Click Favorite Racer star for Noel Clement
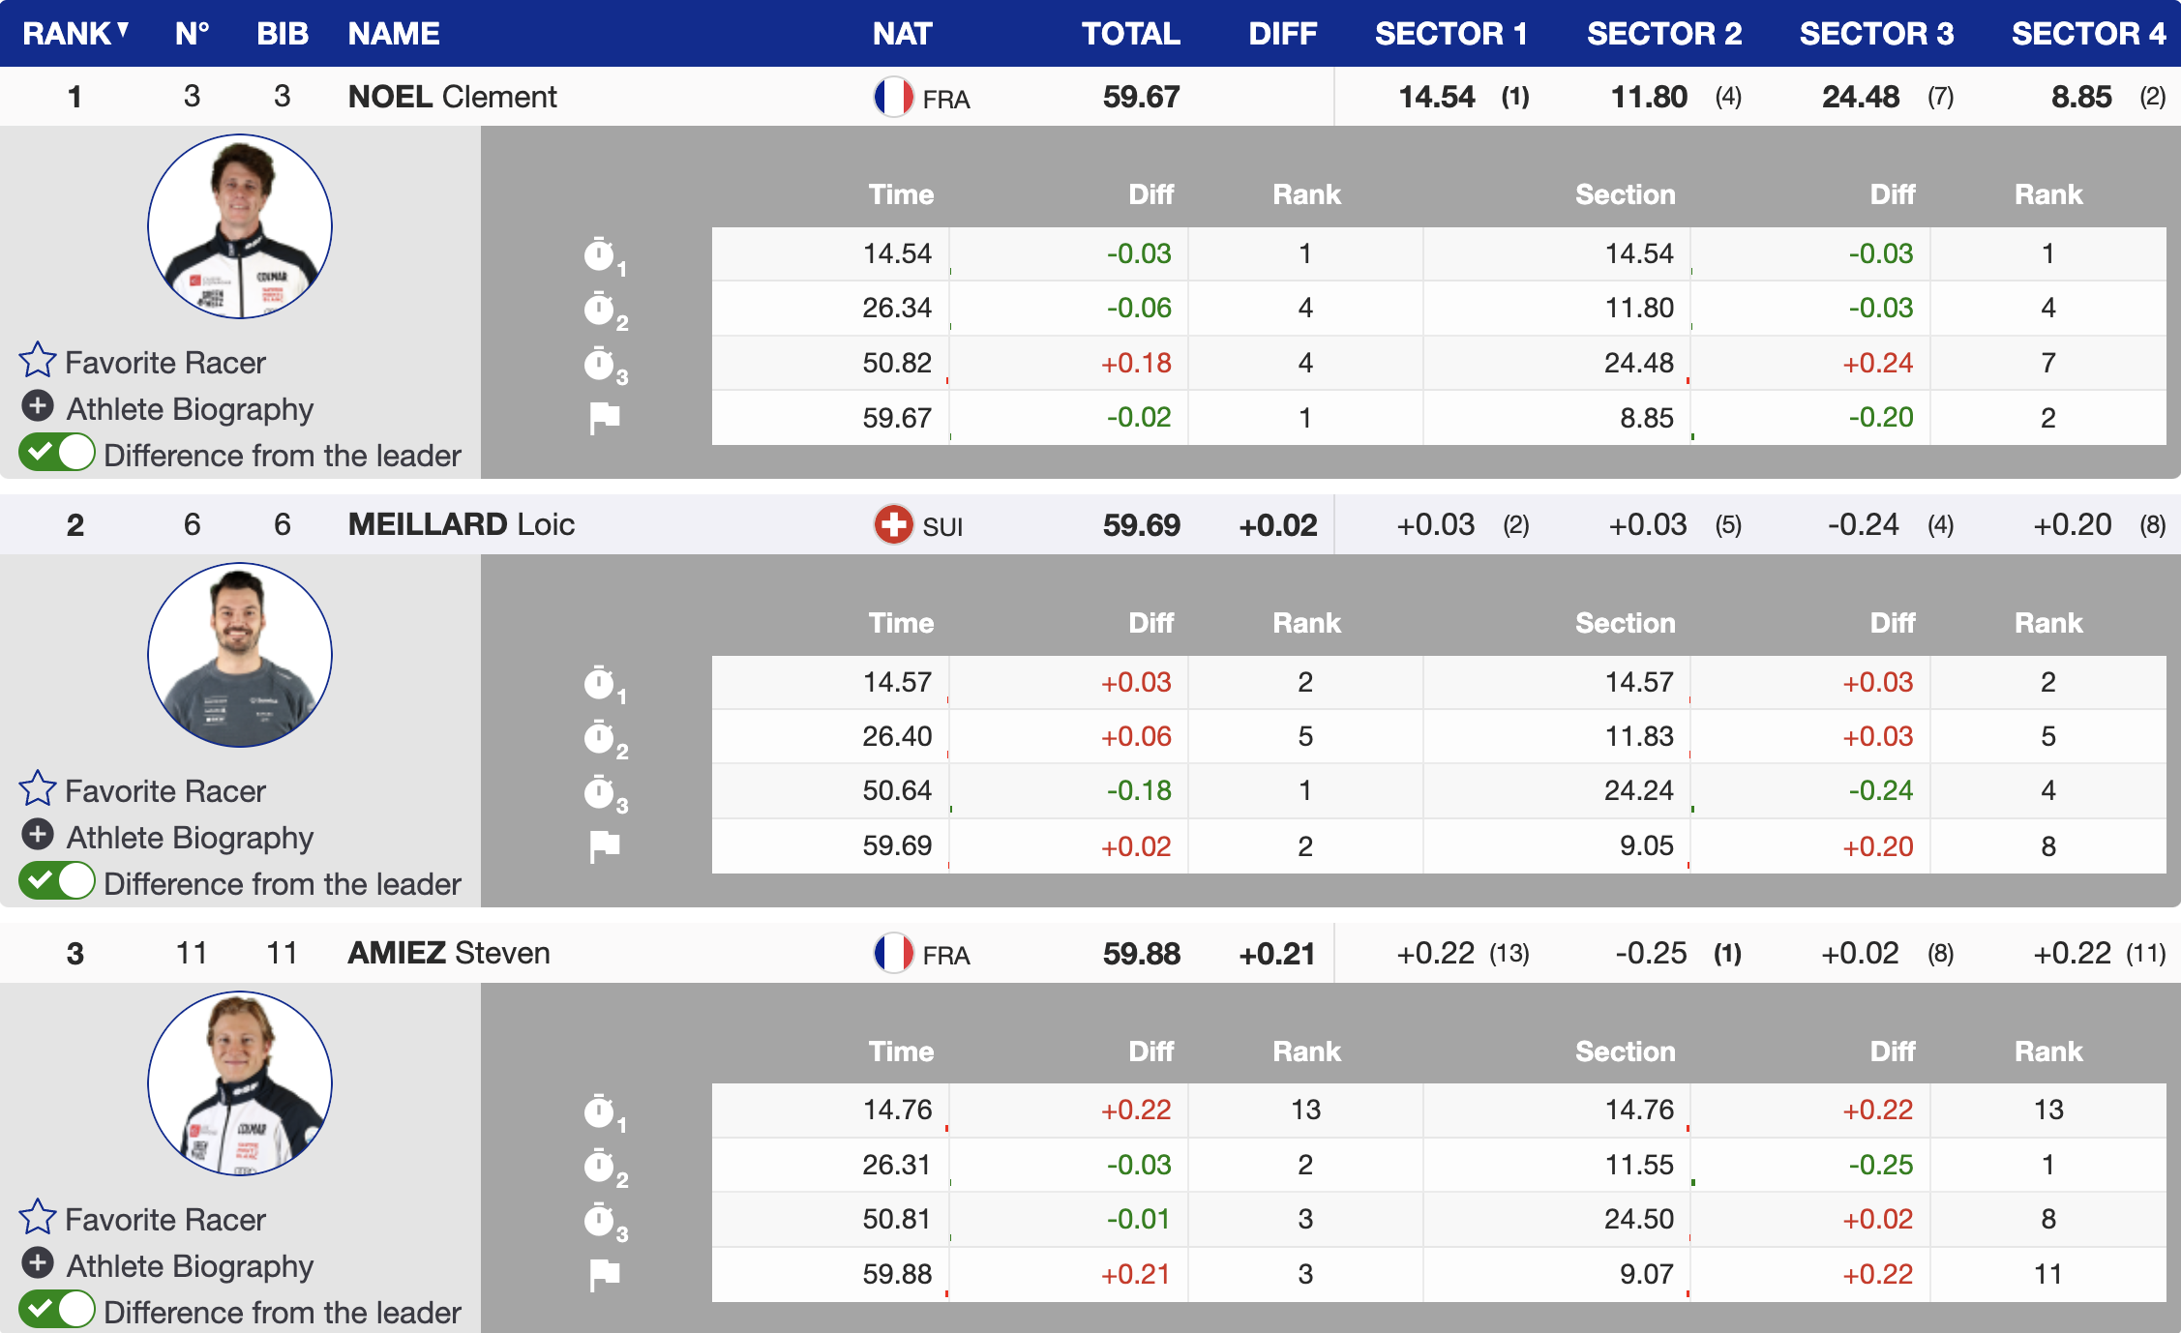Image resolution: width=2181 pixels, height=1333 pixels. (x=38, y=360)
